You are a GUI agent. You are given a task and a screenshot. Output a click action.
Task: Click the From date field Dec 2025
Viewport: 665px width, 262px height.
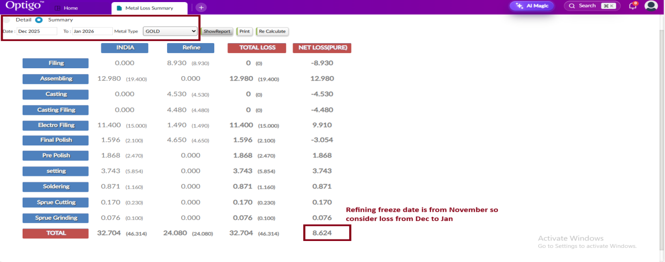(x=37, y=32)
